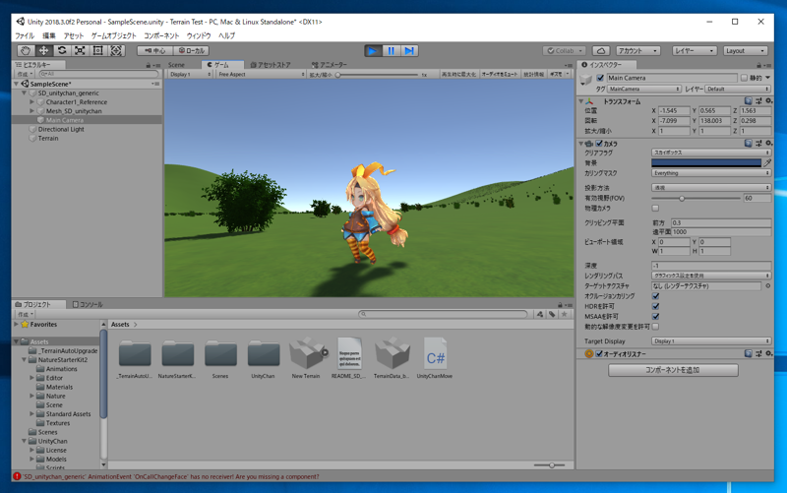
Task: Select the Rect transform tool
Action: pos(97,51)
